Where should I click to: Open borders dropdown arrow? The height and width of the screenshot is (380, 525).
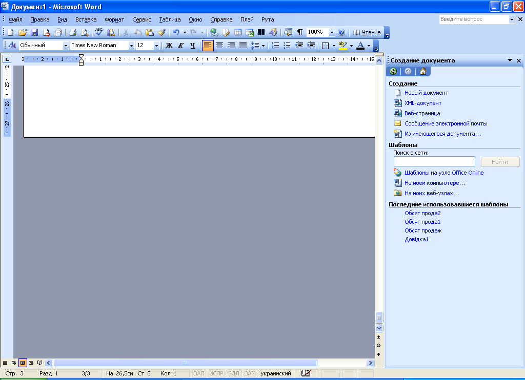334,46
